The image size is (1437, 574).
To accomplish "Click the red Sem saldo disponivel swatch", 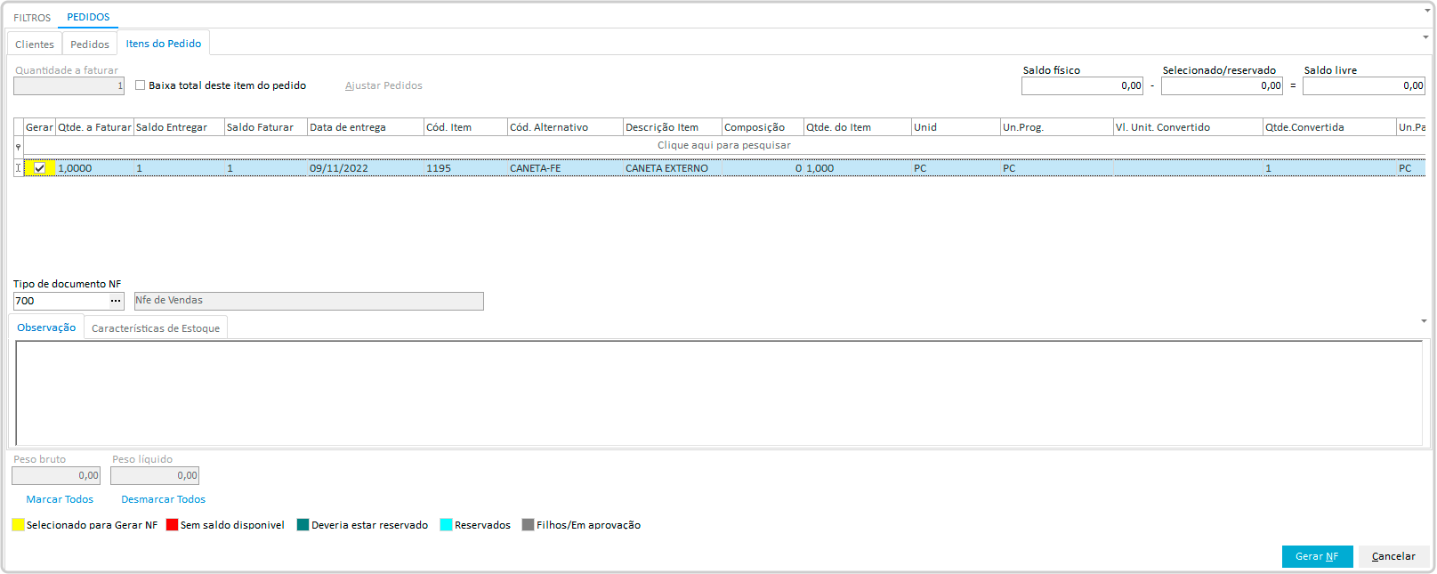I will (x=173, y=525).
